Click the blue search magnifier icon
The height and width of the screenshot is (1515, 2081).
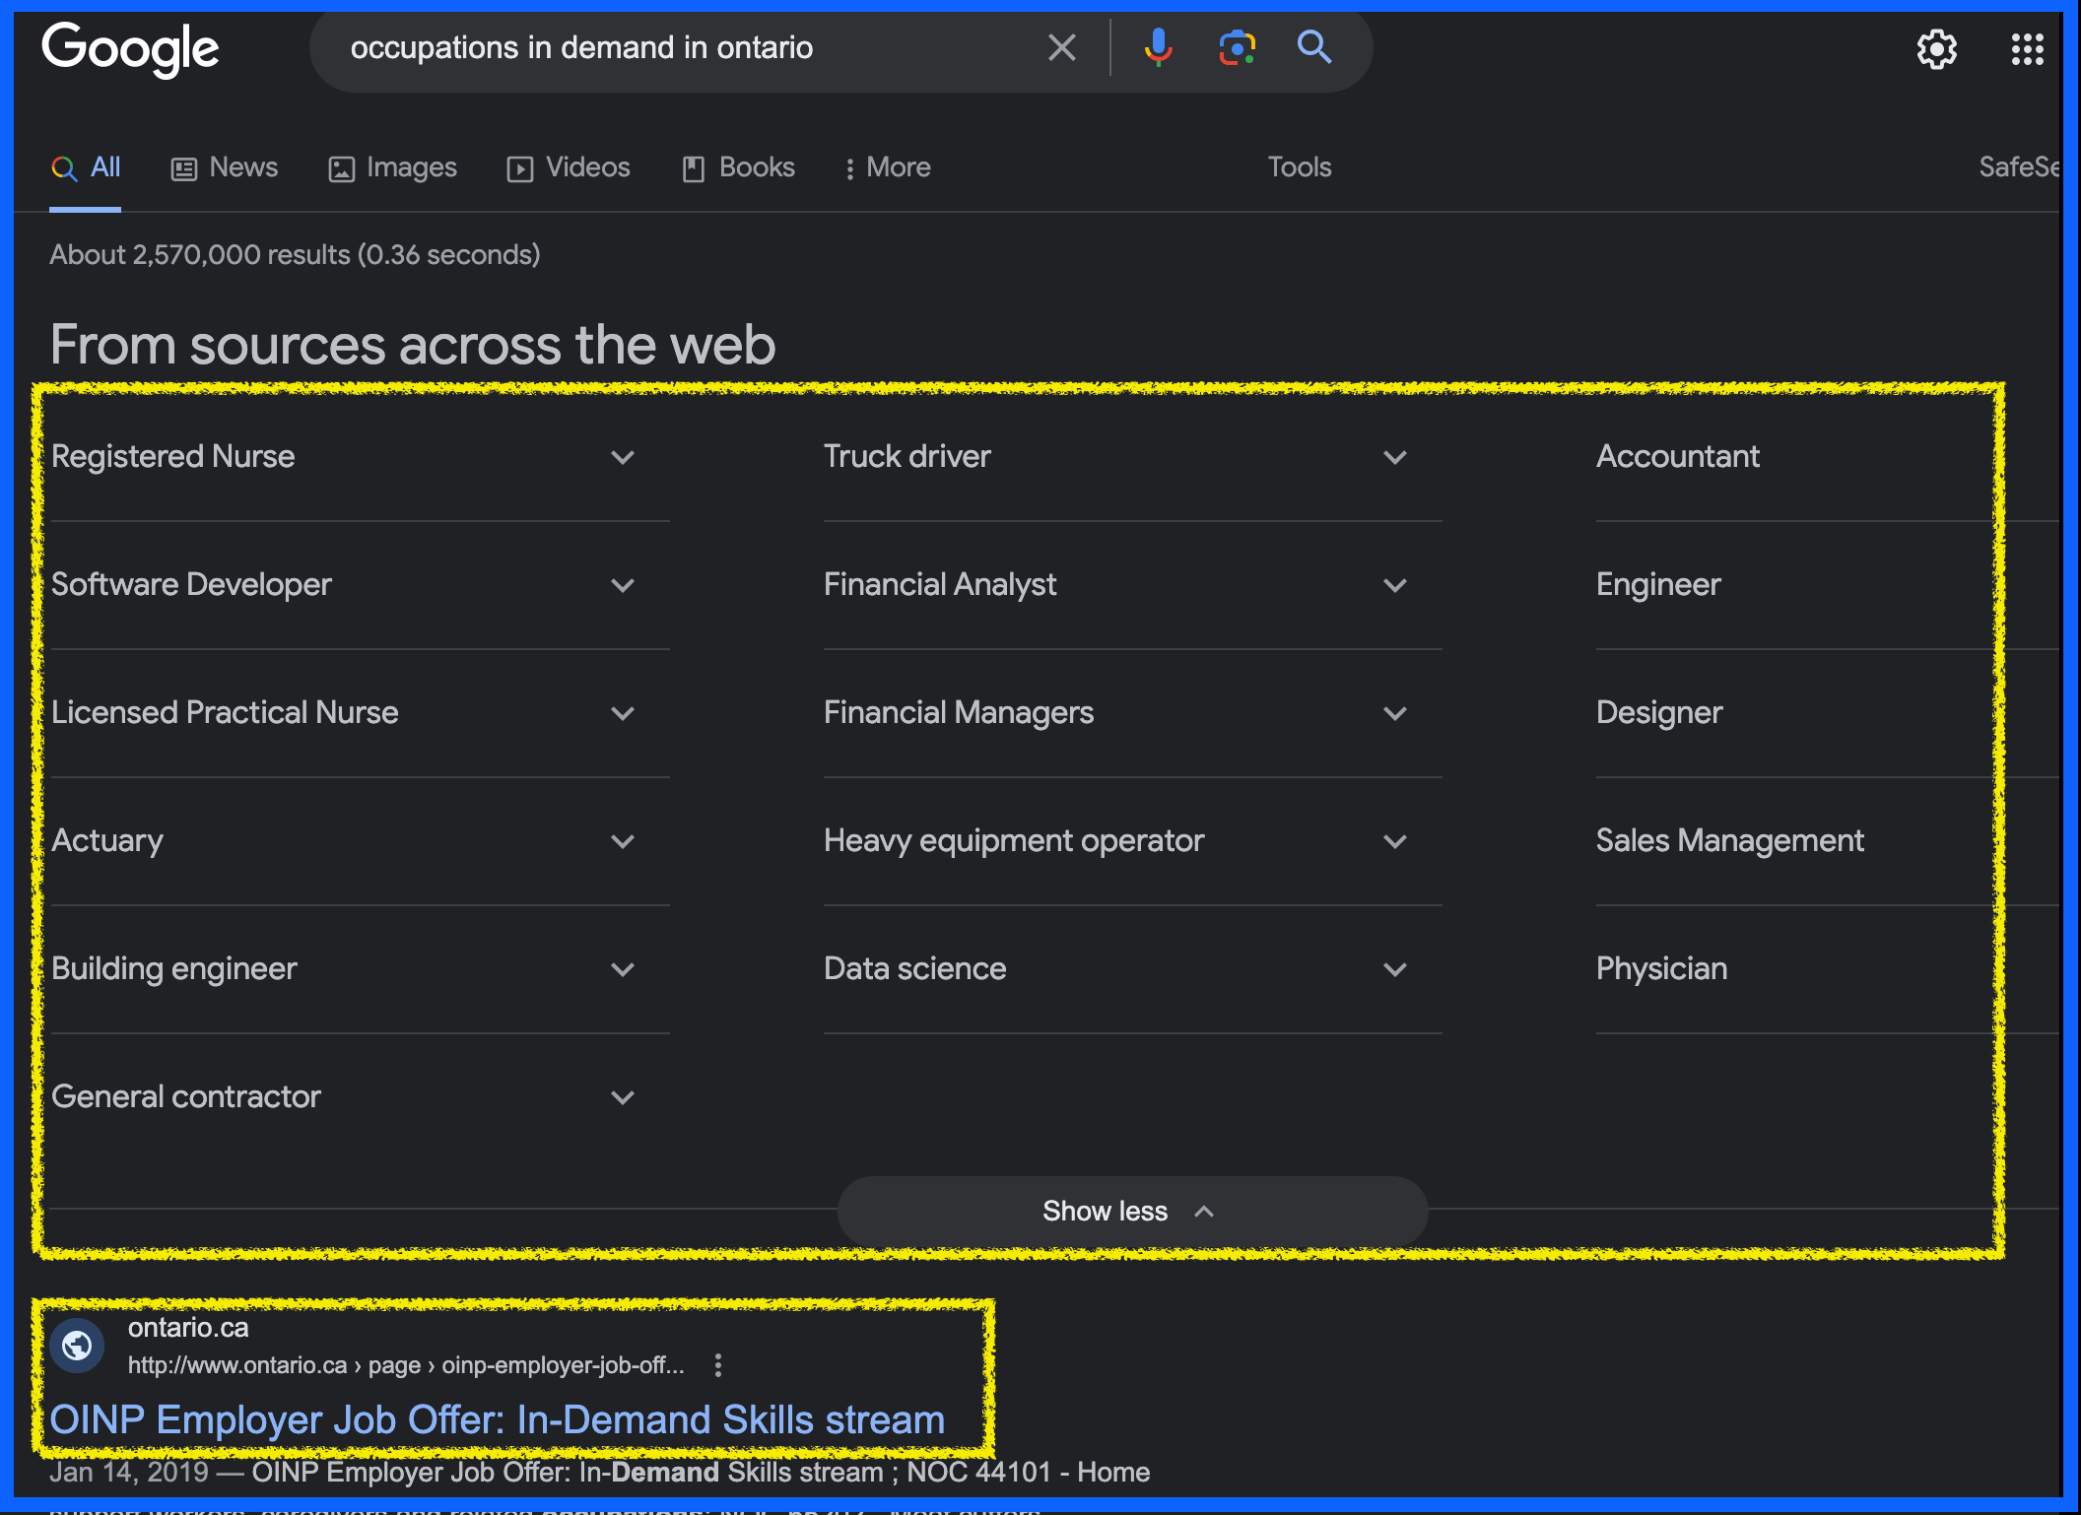click(x=1313, y=47)
